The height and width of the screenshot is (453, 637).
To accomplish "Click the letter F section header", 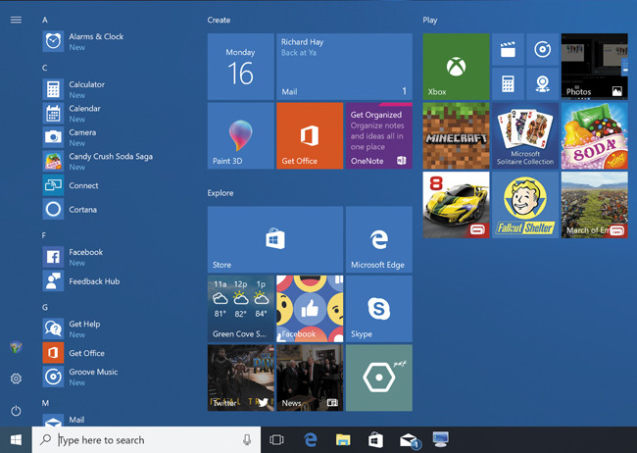I will point(44,235).
